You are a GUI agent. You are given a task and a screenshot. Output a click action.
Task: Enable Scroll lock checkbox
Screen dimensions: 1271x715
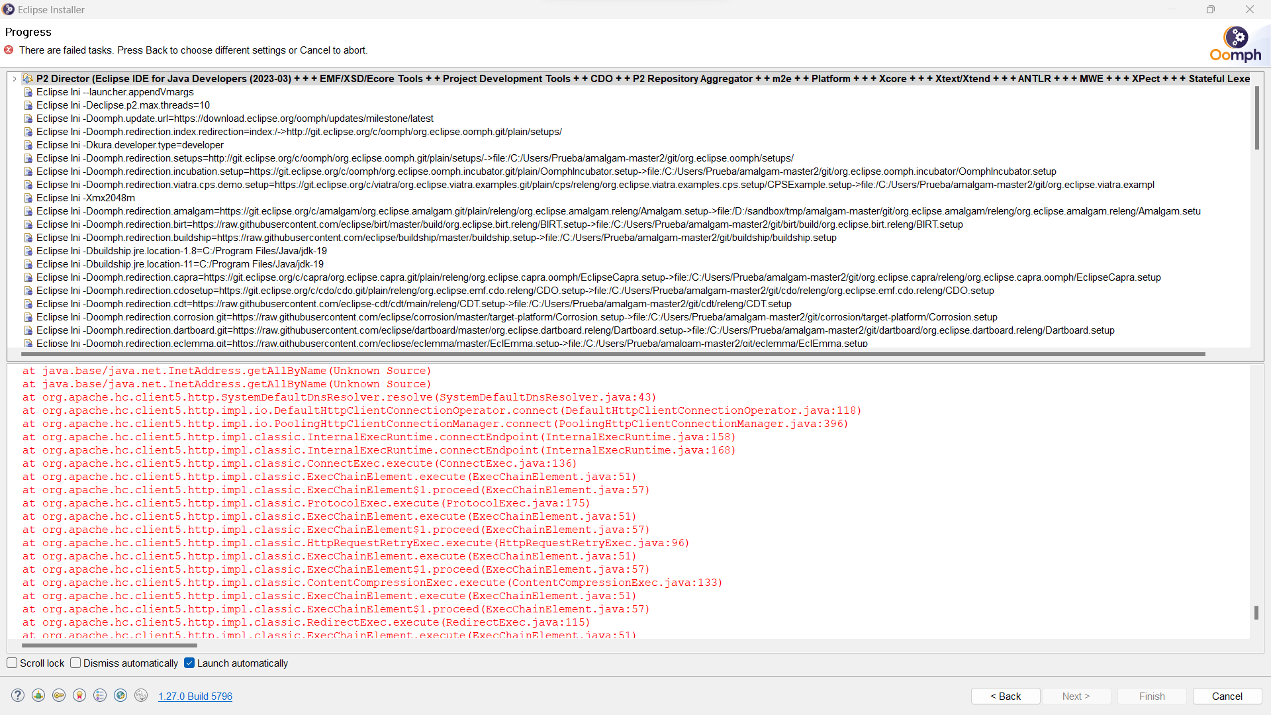12,663
